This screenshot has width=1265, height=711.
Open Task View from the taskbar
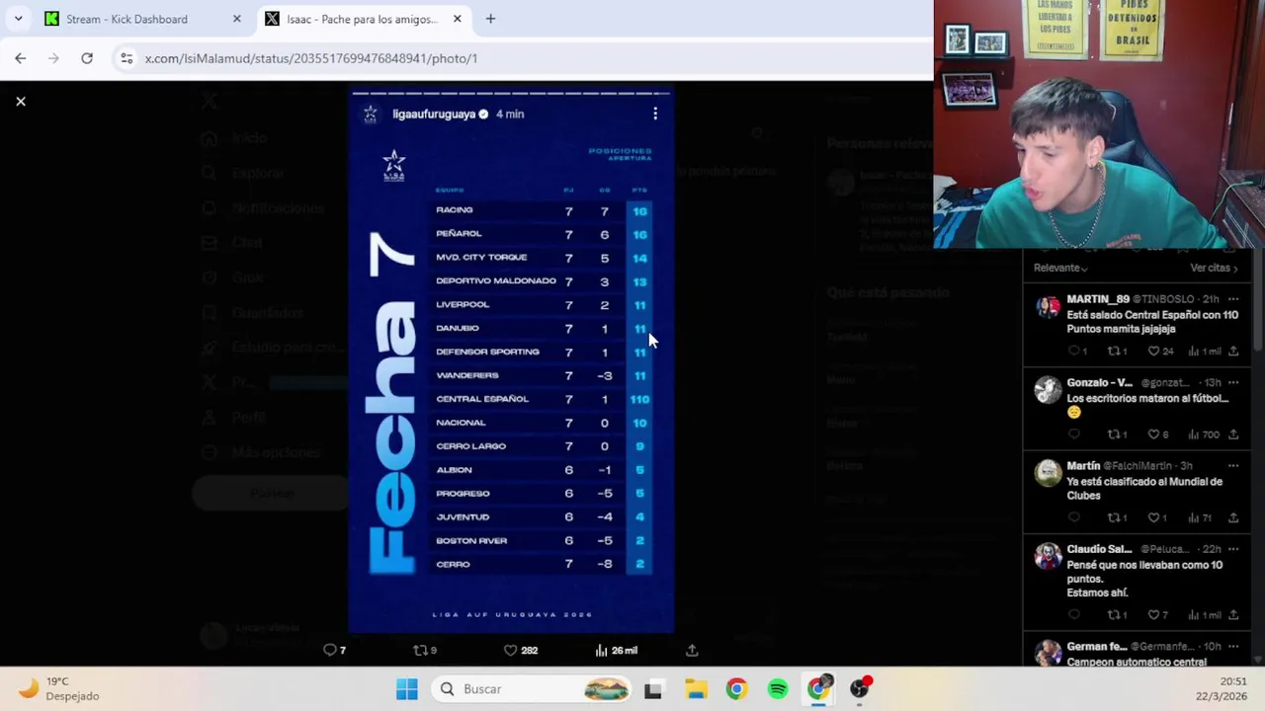pyautogui.click(x=652, y=689)
